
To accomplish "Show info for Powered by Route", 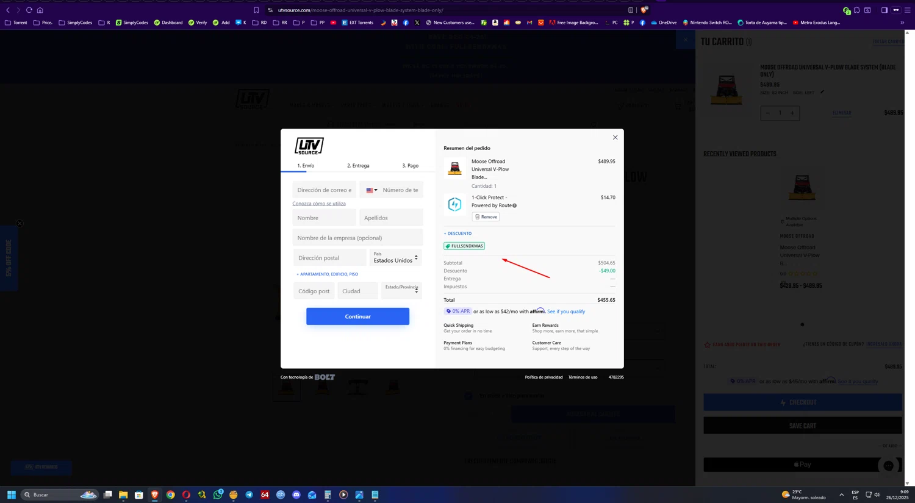I will (x=514, y=205).
